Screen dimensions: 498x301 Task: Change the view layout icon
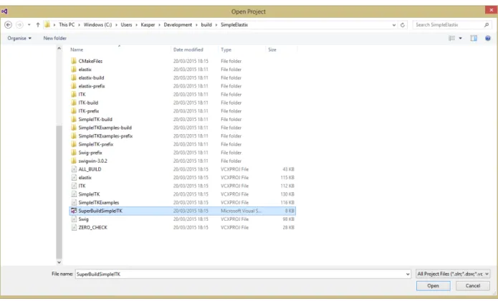[x=451, y=38]
